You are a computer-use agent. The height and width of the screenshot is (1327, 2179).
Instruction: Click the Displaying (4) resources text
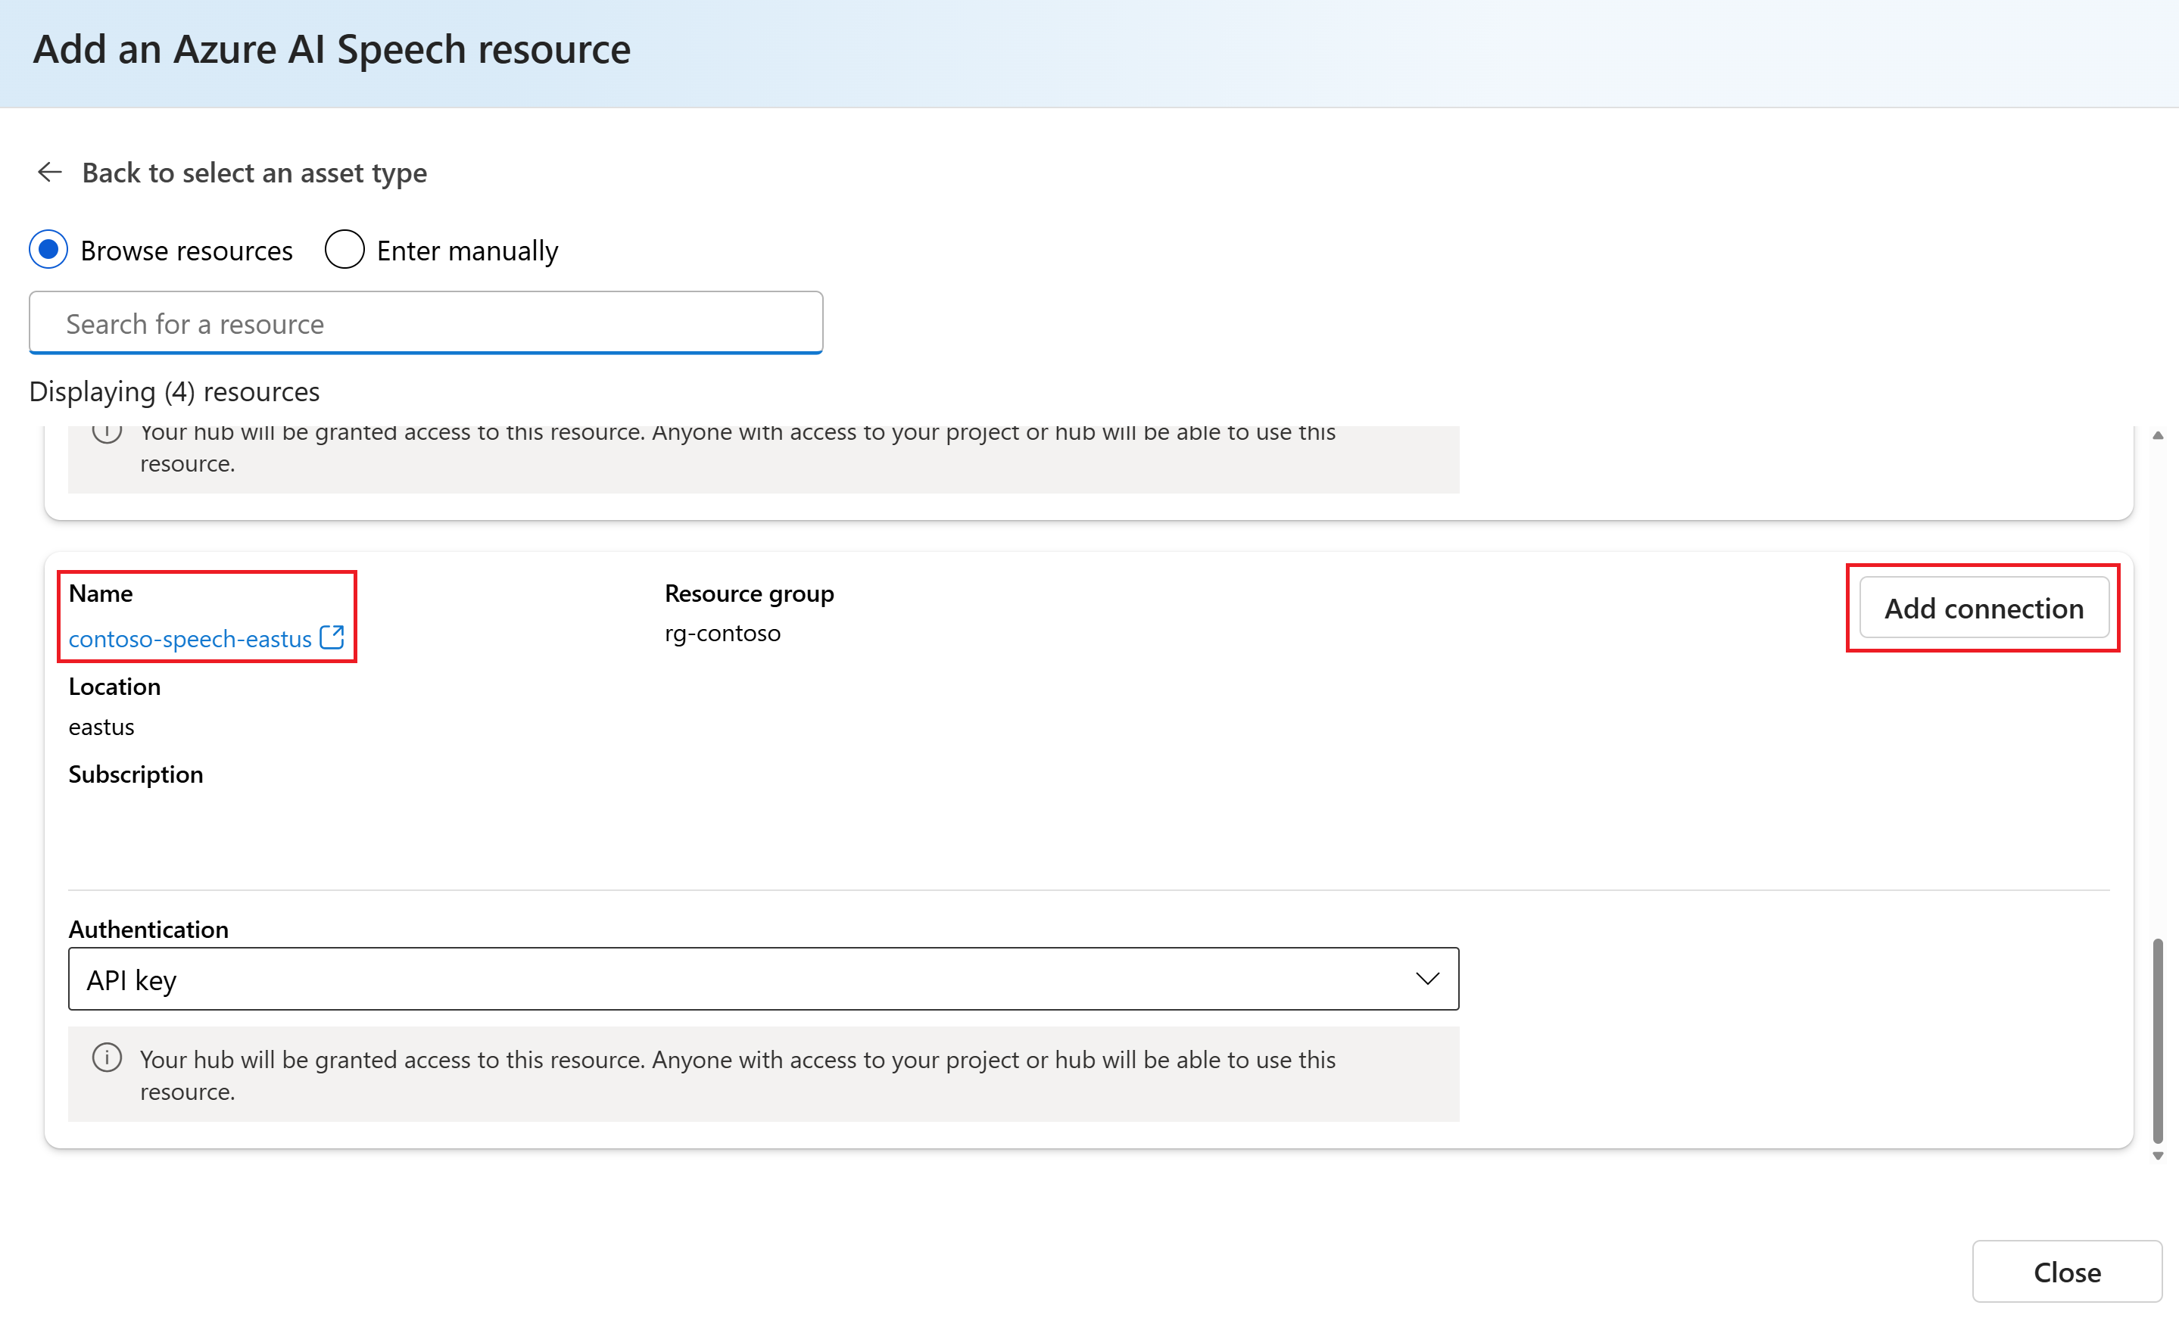tap(174, 391)
